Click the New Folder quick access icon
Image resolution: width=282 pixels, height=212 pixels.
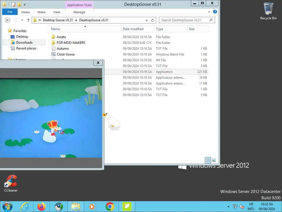(x=19, y=4)
